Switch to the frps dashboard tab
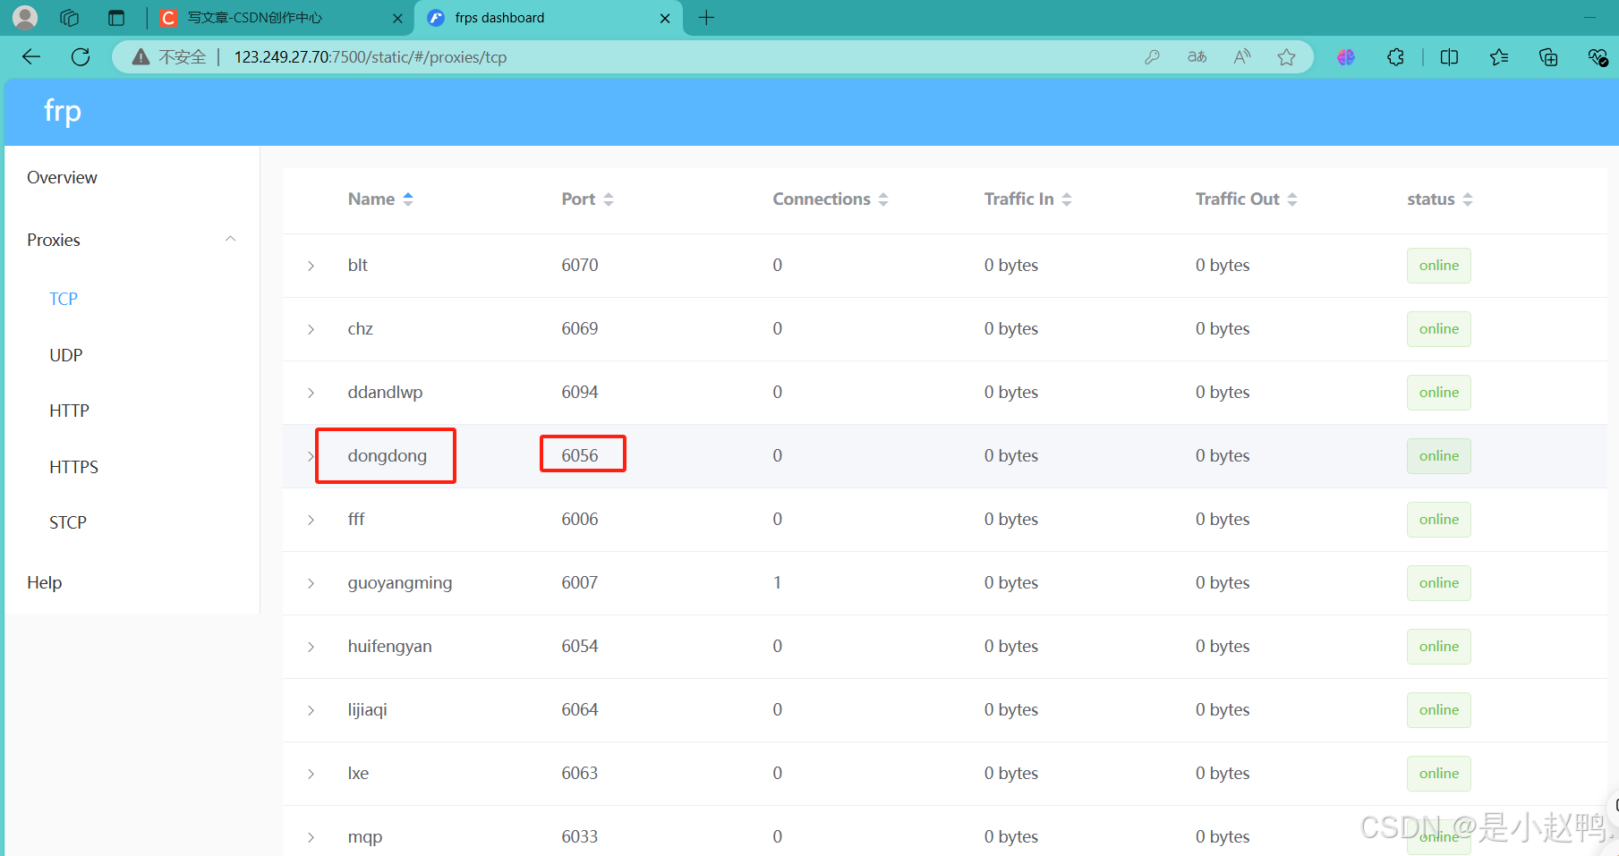Screen dimensions: 1619x856 549,18
